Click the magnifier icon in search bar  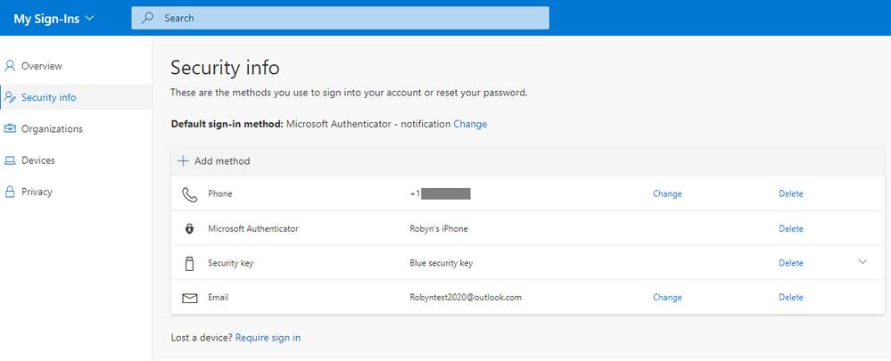pos(148,18)
